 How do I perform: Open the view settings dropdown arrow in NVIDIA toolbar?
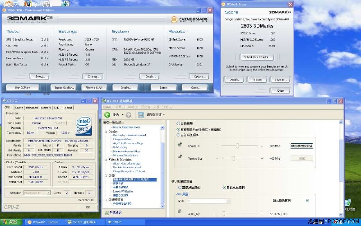coord(164,115)
